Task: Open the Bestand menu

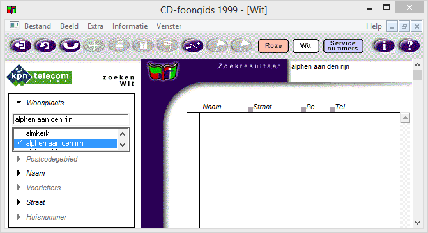Action: tap(38, 26)
